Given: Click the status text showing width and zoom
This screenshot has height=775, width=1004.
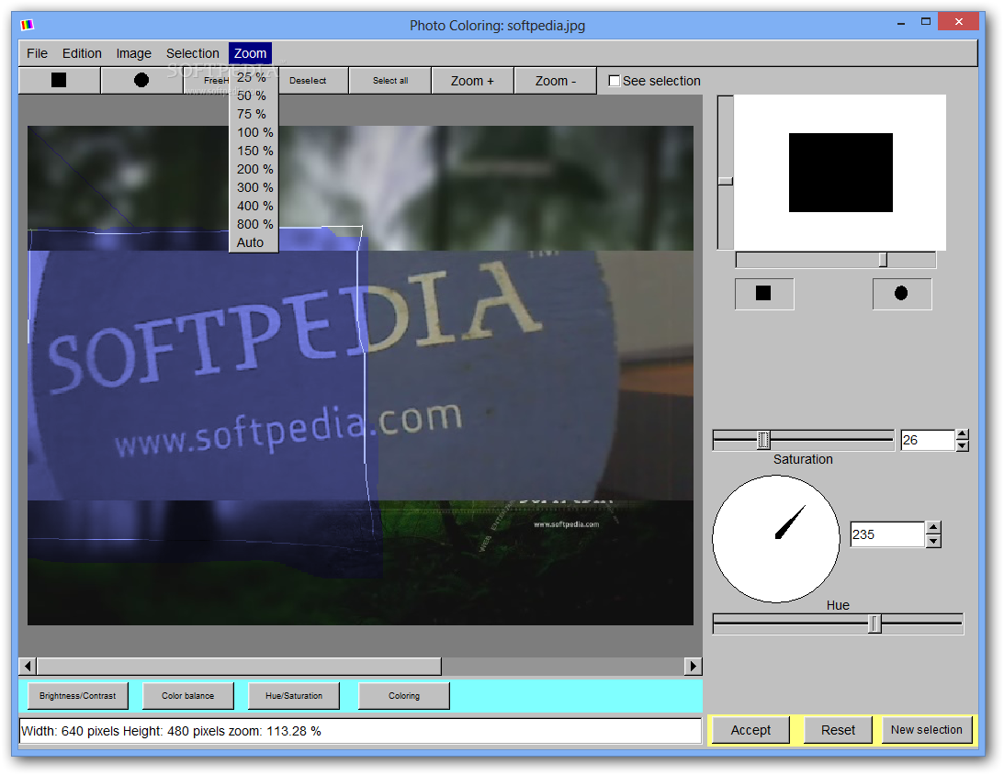Looking at the screenshot, I should click(171, 731).
